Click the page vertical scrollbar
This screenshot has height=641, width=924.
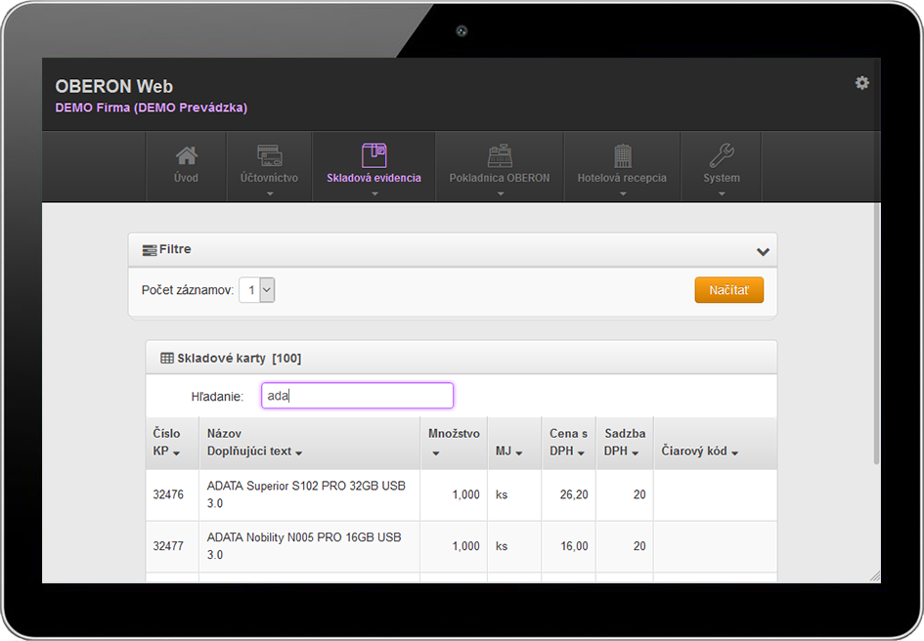point(876,333)
